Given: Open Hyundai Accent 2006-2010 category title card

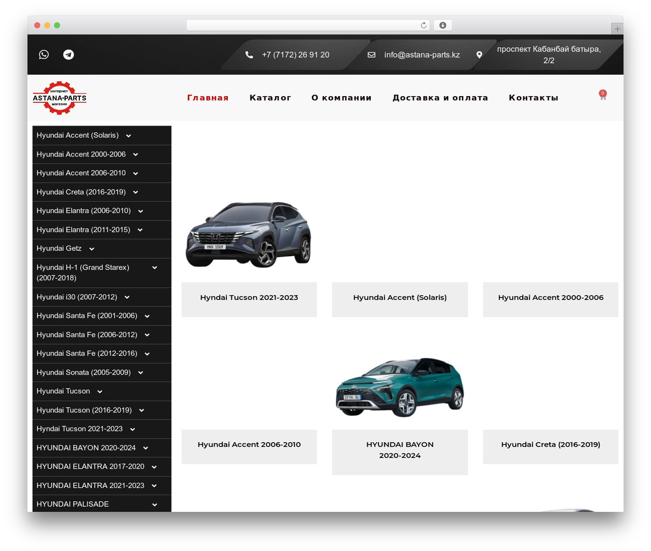Looking at the screenshot, I should pyautogui.click(x=249, y=447).
